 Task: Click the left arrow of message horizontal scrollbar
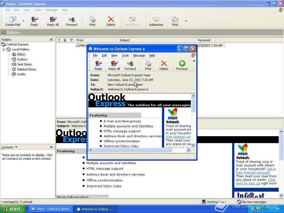coord(91,150)
